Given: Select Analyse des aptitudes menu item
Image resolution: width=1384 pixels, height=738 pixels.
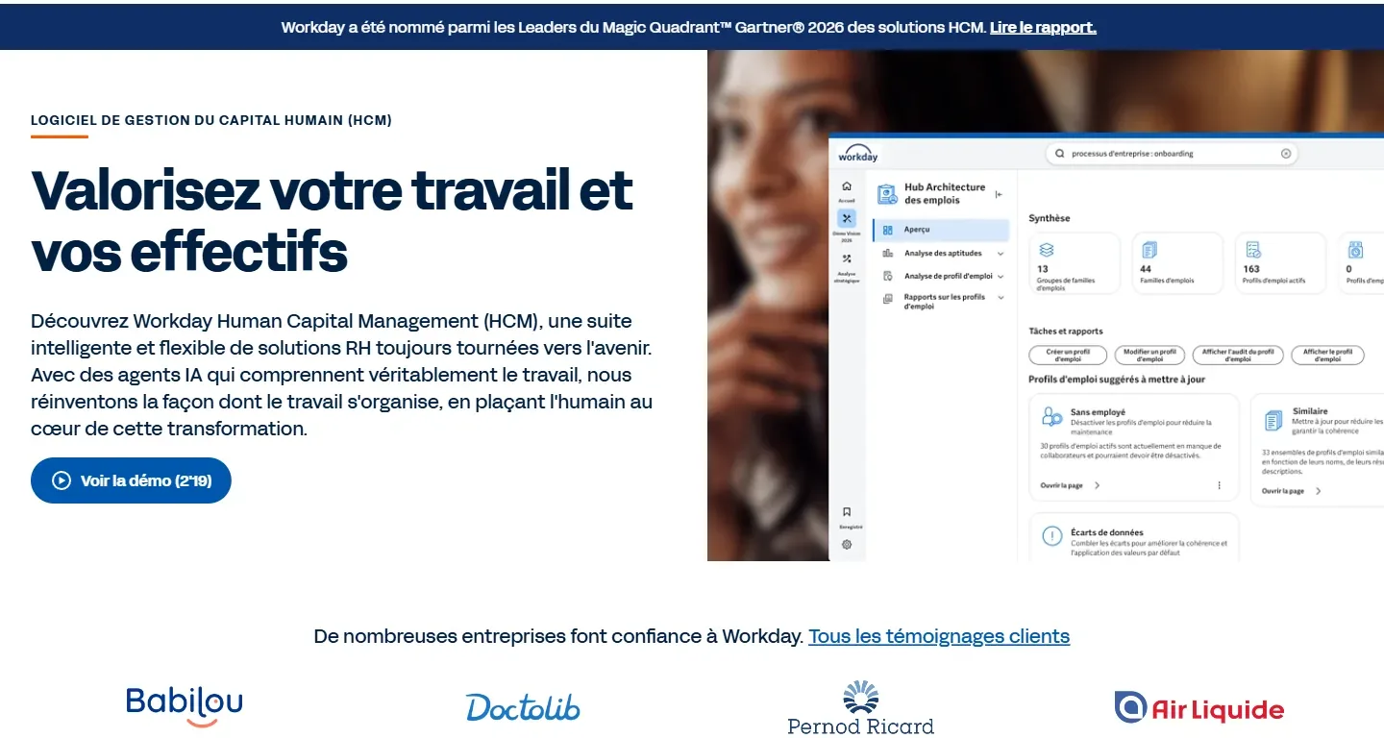Looking at the screenshot, I should coord(942,254).
